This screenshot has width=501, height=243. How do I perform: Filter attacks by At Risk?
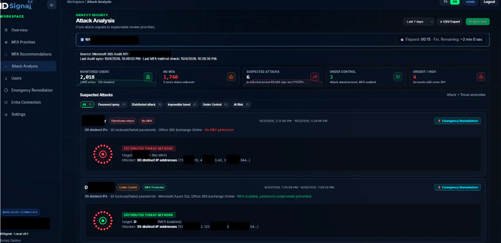tap(241, 105)
